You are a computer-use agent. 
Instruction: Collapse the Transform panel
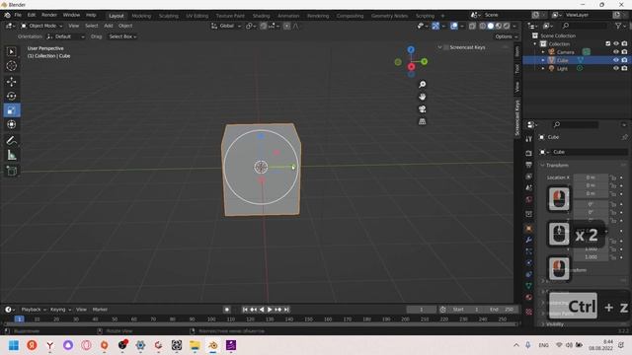tap(542, 165)
